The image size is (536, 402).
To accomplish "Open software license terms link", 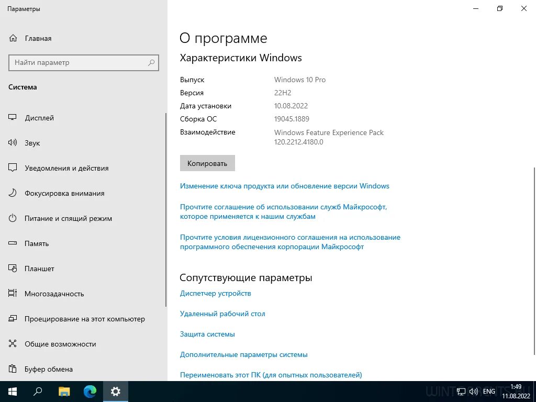I will coord(290,242).
